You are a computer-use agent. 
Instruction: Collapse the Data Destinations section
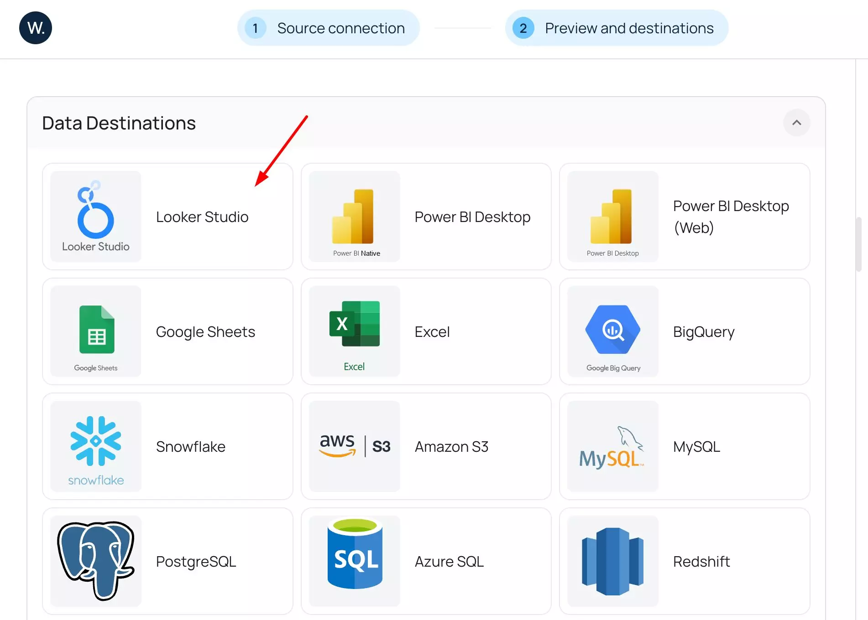pyautogui.click(x=796, y=123)
